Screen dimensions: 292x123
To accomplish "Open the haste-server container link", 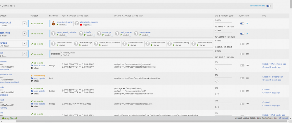I will (x=145, y=32).
